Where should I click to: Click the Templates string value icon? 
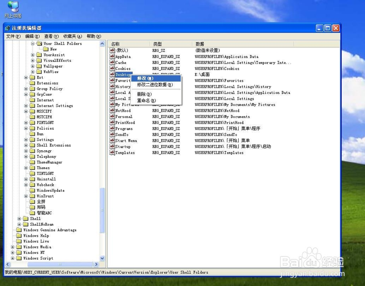[x=112, y=153]
